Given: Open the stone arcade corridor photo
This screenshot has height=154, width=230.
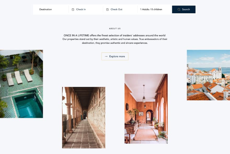Looking at the screenshot, I should click(84, 117).
